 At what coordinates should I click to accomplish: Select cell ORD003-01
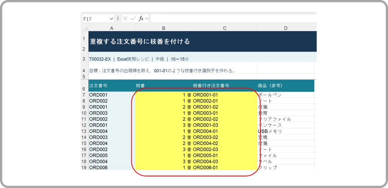[225, 113]
